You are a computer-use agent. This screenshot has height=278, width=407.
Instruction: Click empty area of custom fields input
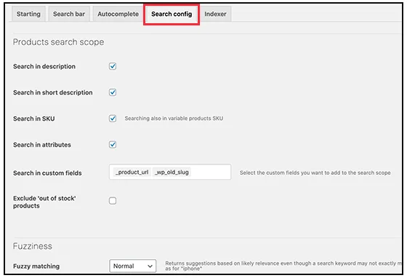(x=210, y=172)
